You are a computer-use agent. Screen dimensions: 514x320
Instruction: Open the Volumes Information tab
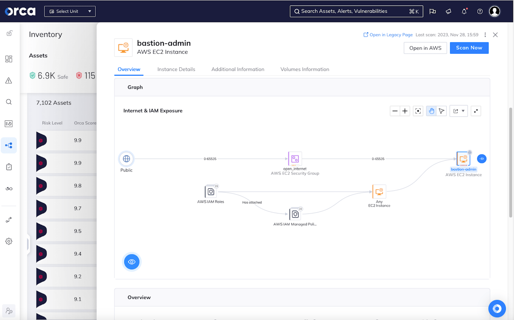pos(305,69)
